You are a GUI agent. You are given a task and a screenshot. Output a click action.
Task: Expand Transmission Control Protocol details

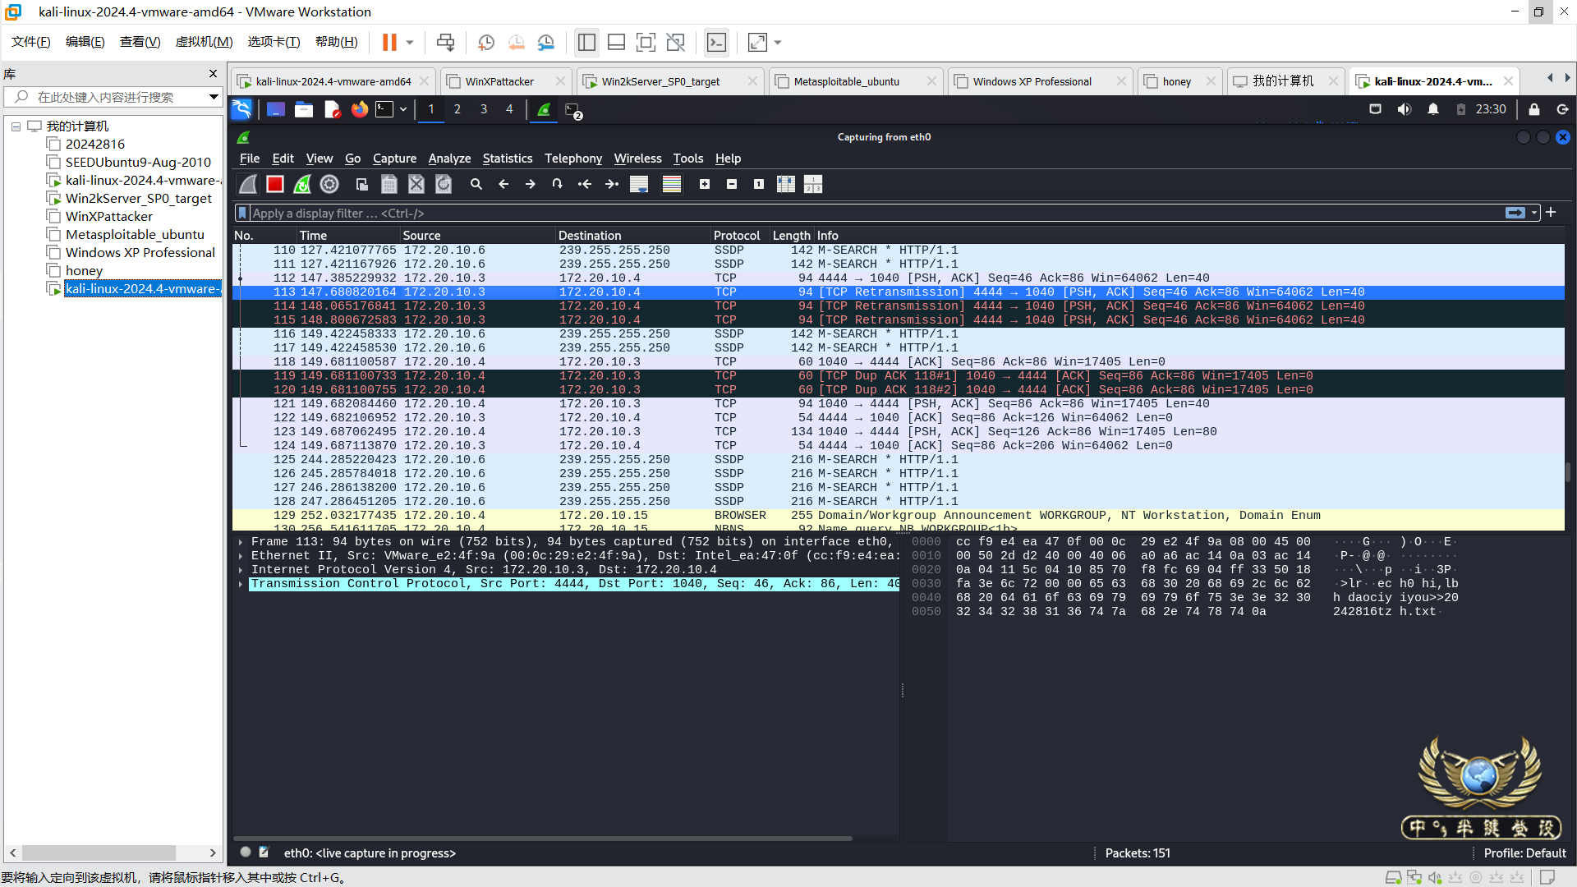pos(241,584)
